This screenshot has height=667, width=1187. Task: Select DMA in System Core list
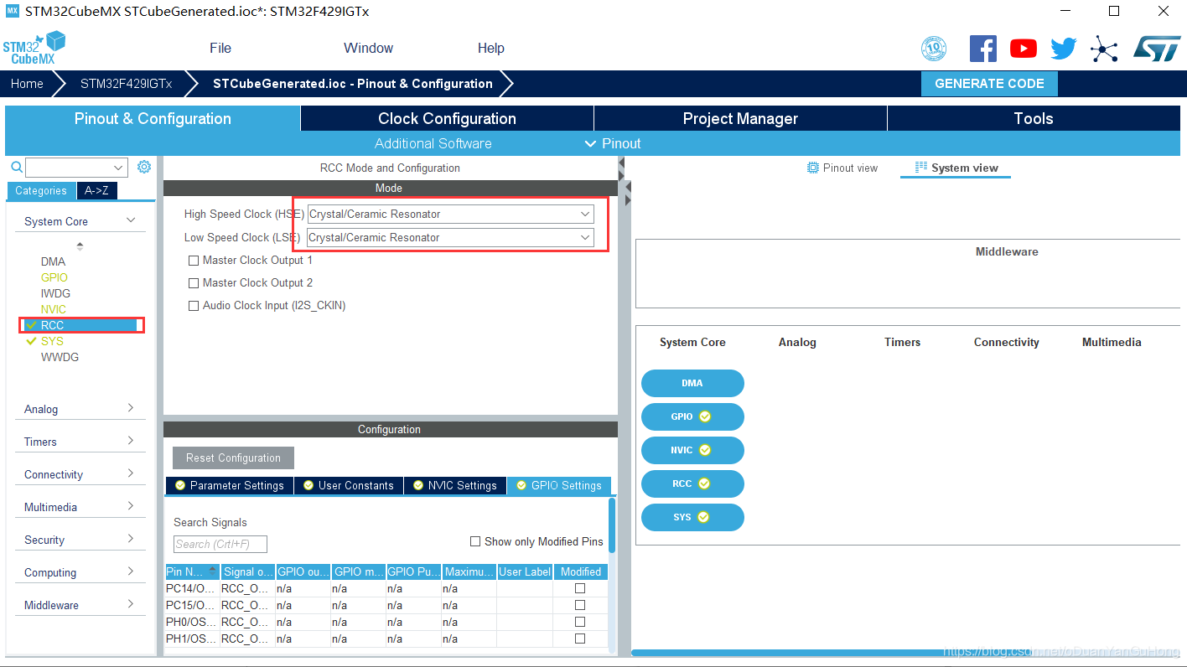[53, 261]
